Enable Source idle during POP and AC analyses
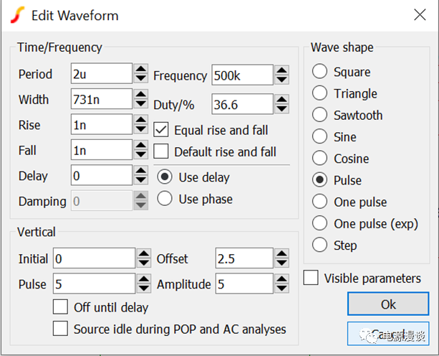439x356 pixels. [x=62, y=329]
